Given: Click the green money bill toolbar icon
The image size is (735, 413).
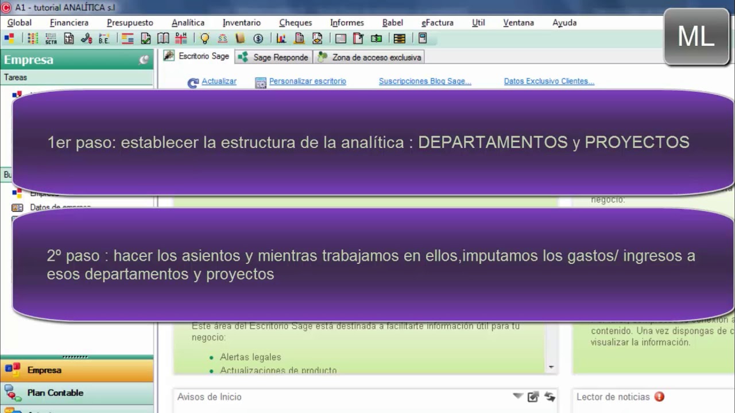Looking at the screenshot, I should 377,38.
